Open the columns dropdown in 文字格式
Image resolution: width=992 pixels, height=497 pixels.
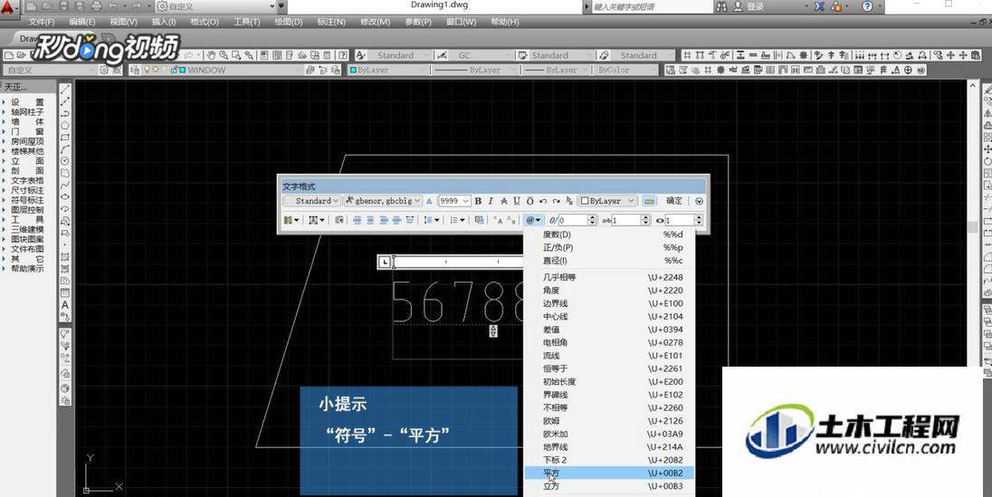point(291,220)
